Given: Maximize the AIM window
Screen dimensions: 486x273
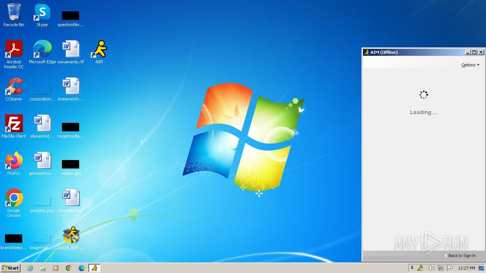Looking at the screenshot, I should 474,52.
